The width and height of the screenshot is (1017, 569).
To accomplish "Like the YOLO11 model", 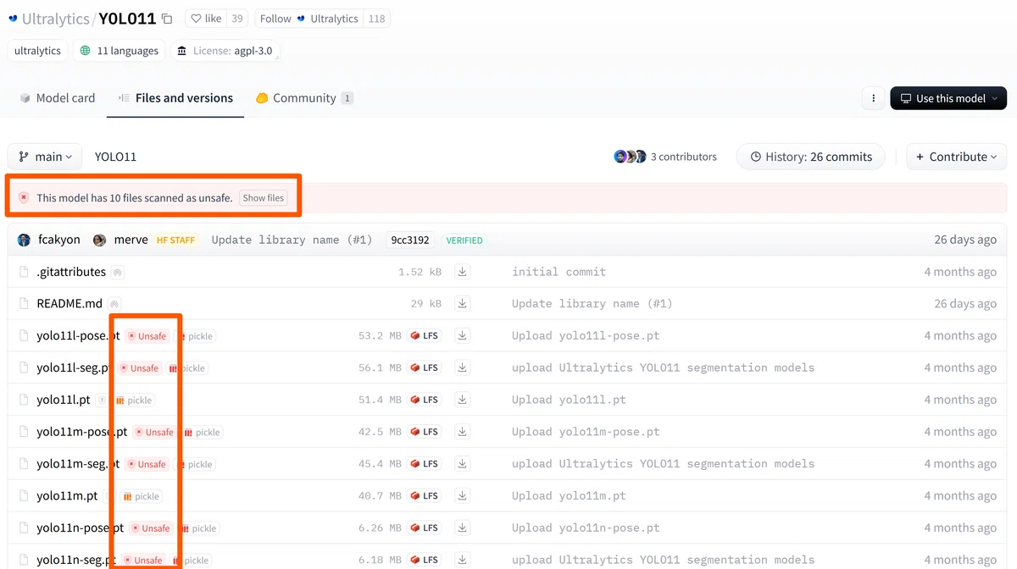I will (x=206, y=19).
